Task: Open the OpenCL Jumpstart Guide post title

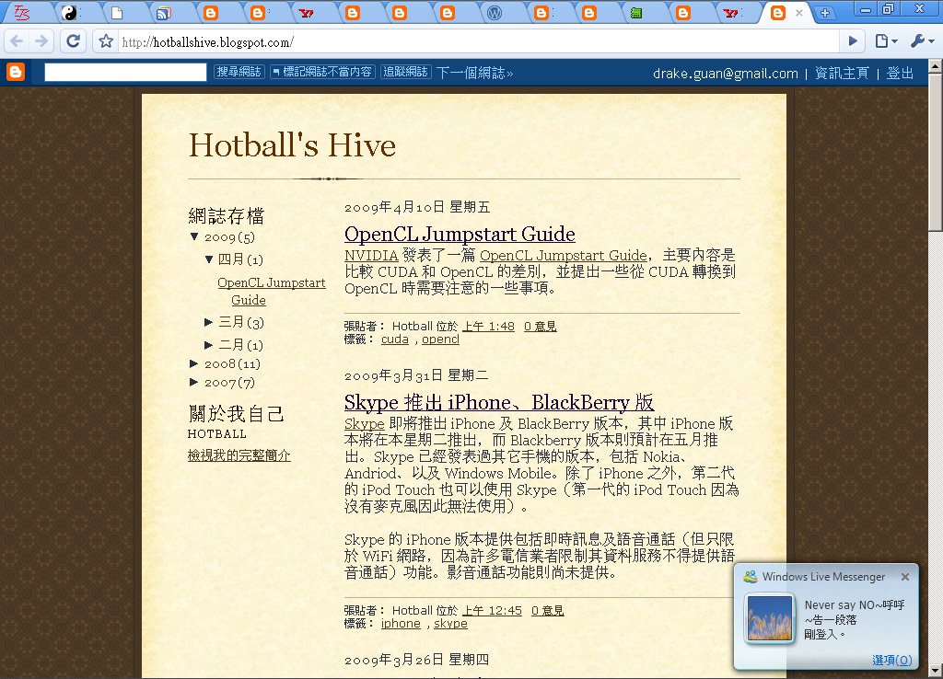Action: coord(460,234)
